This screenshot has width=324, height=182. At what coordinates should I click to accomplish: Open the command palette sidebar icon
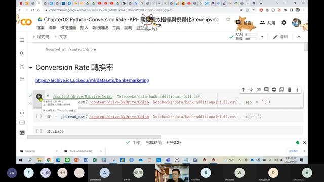point(22,123)
